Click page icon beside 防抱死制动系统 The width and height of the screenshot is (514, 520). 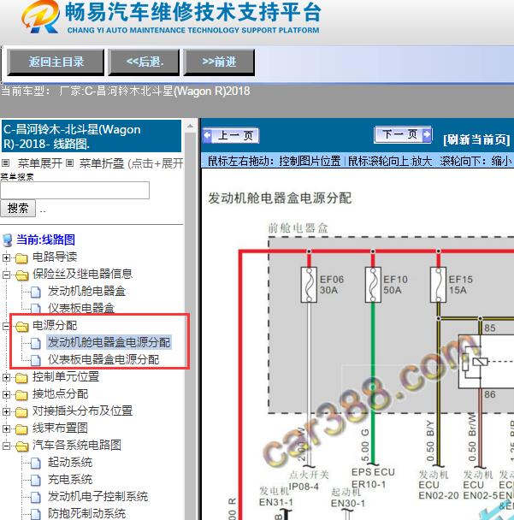coord(35,514)
